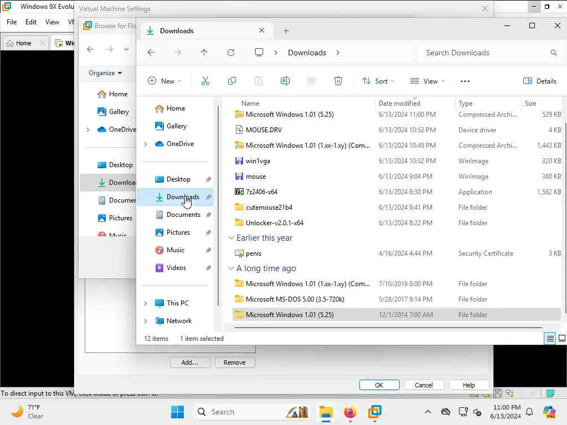Viewport: 567px width, 425px height.
Task: Click the Copy icon in toolbar
Action: click(x=232, y=81)
